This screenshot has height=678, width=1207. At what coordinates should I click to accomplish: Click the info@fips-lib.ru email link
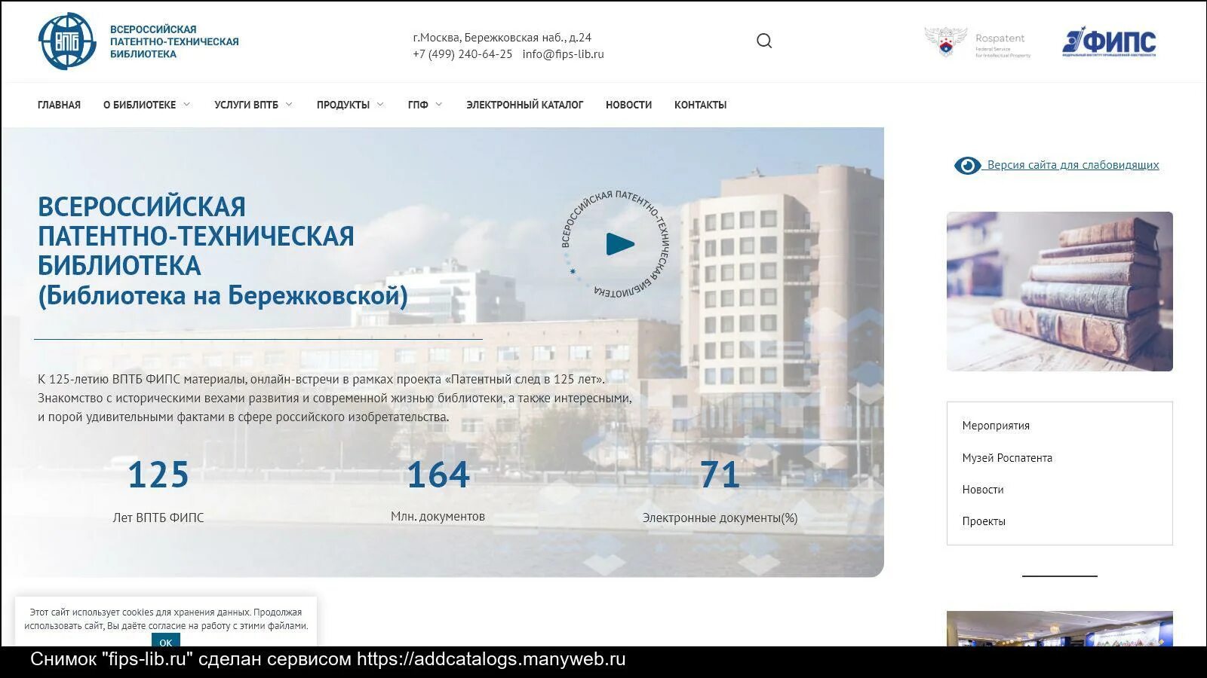pos(563,54)
